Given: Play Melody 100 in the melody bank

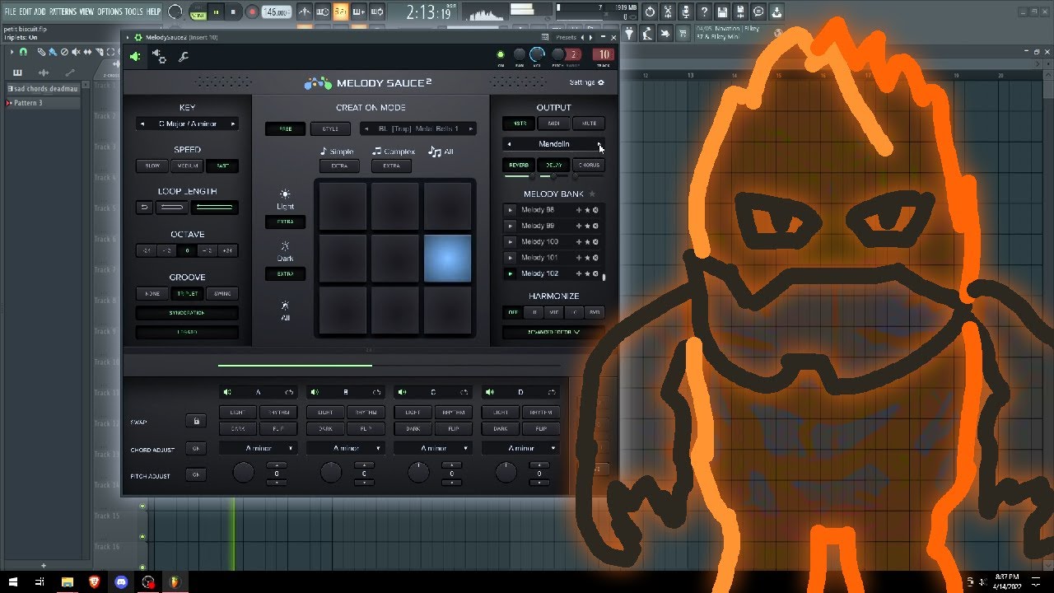Looking at the screenshot, I should (511, 242).
